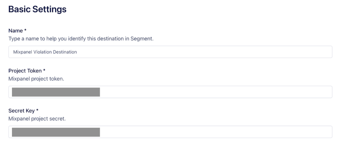Click the "Mixpanel project secret." help text

coord(37,118)
